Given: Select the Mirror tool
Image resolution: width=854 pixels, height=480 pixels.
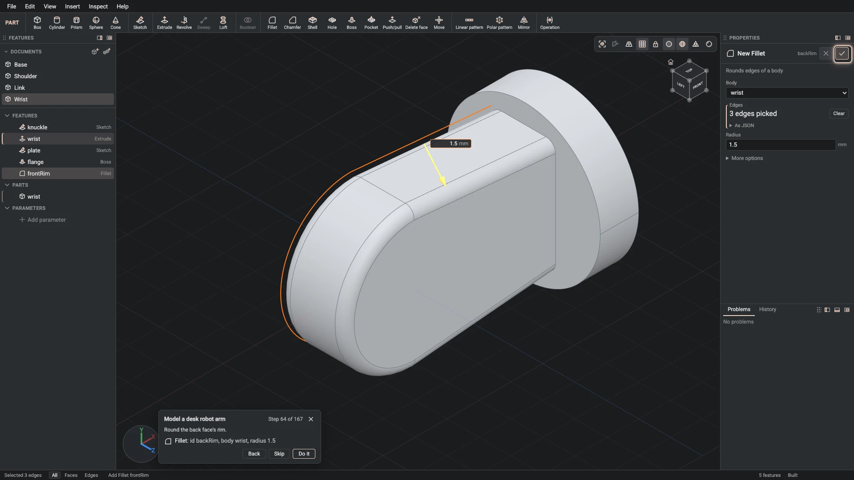Looking at the screenshot, I should point(524,23).
